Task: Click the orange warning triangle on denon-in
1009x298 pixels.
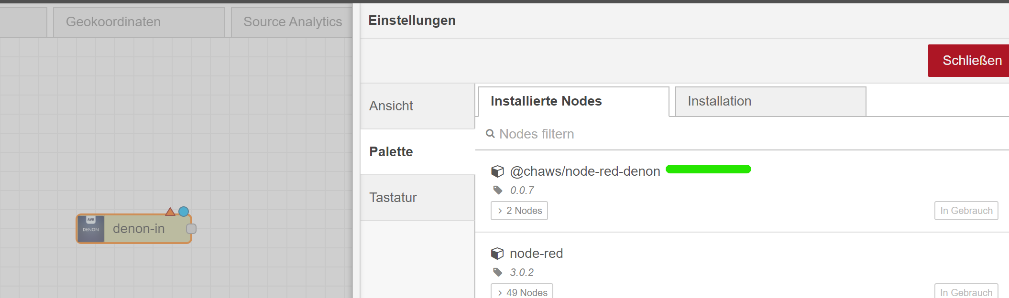Action: click(170, 212)
